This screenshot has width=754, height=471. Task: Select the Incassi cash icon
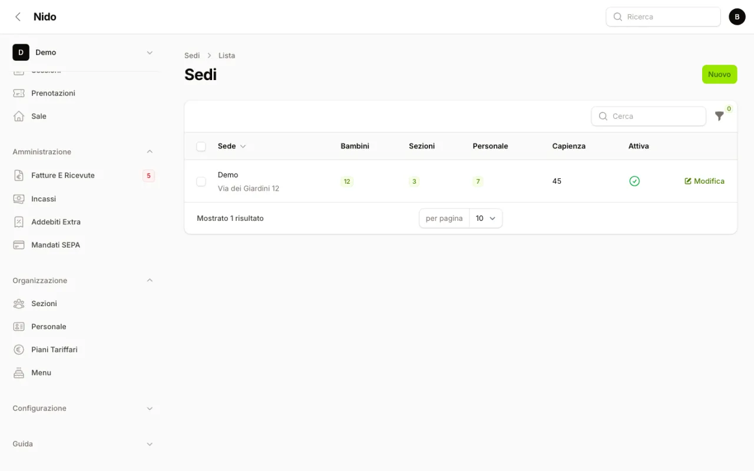pos(19,199)
